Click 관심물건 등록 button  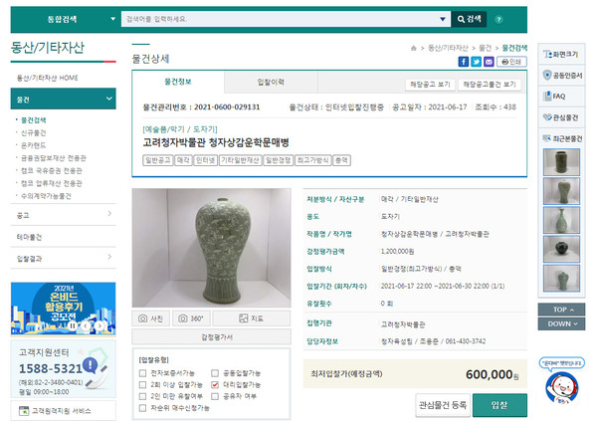[443, 405]
